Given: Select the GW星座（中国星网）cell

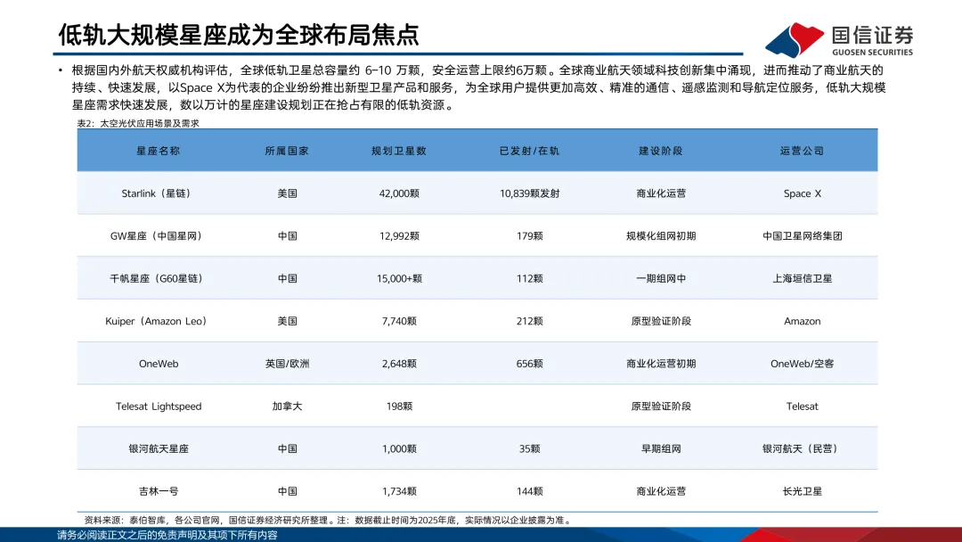Looking at the screenshot, I should [159, 235].
